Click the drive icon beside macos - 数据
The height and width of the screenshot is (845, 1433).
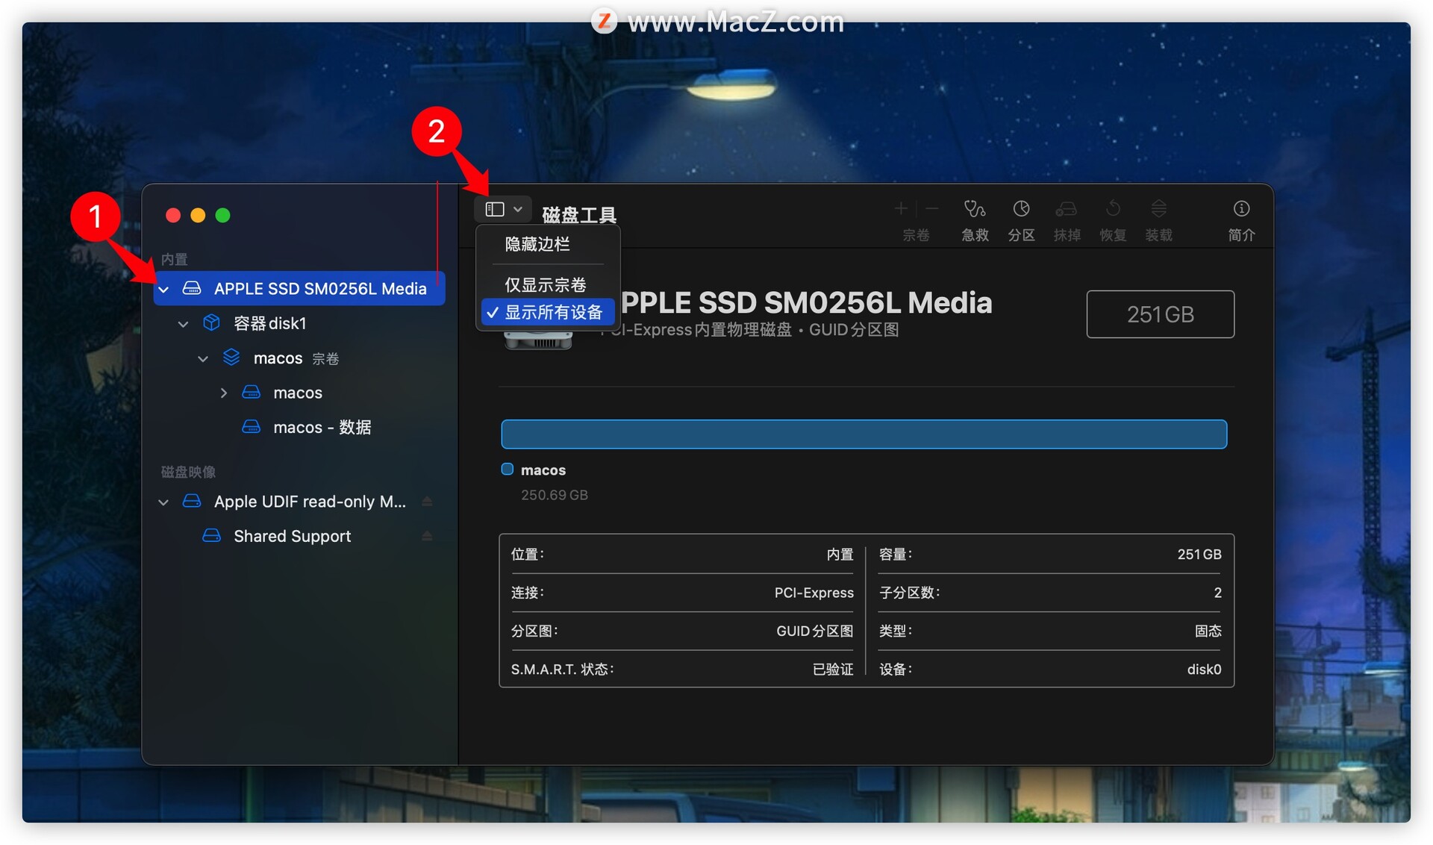coord(252,426)
